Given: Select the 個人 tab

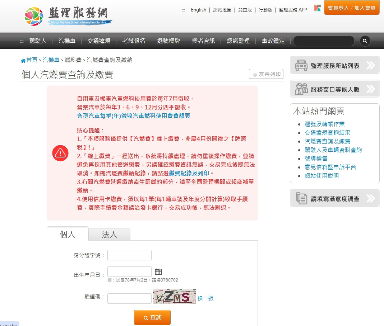Looking at the screenshot, I should 67,234.
